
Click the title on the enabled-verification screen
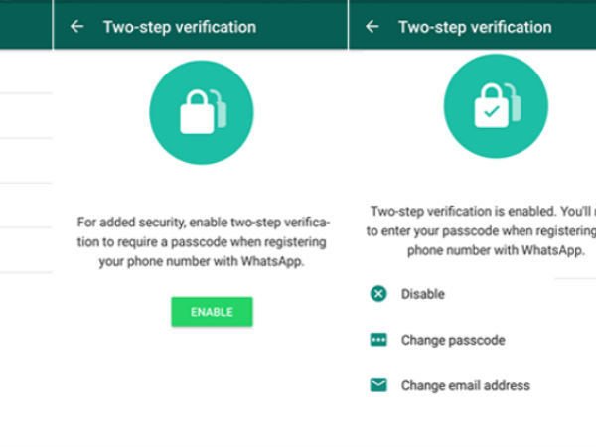[x=475, y=27]
